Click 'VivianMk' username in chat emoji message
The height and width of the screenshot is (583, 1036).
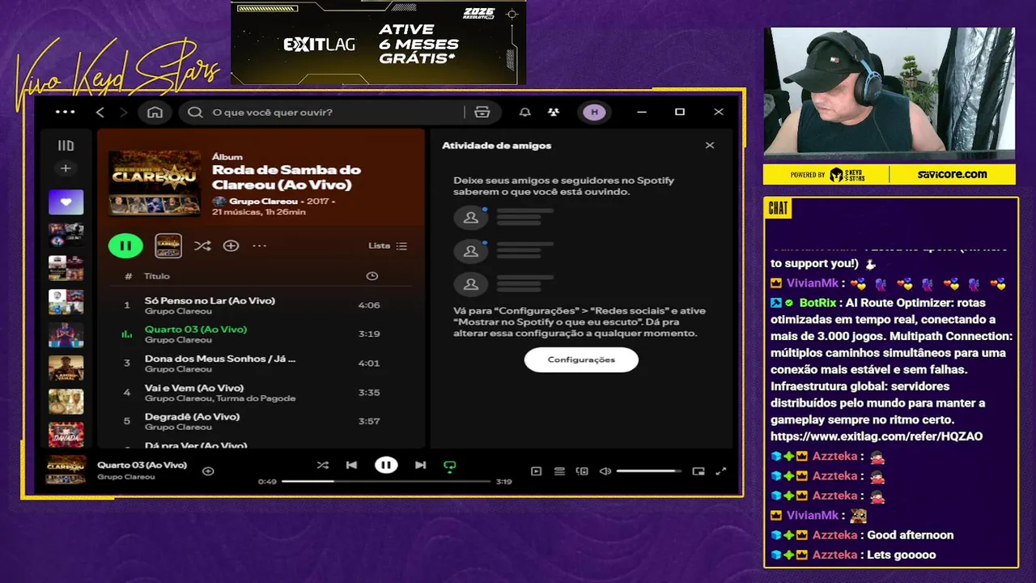813,283
